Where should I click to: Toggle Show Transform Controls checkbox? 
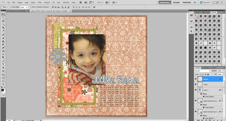(x=31, y=7)
